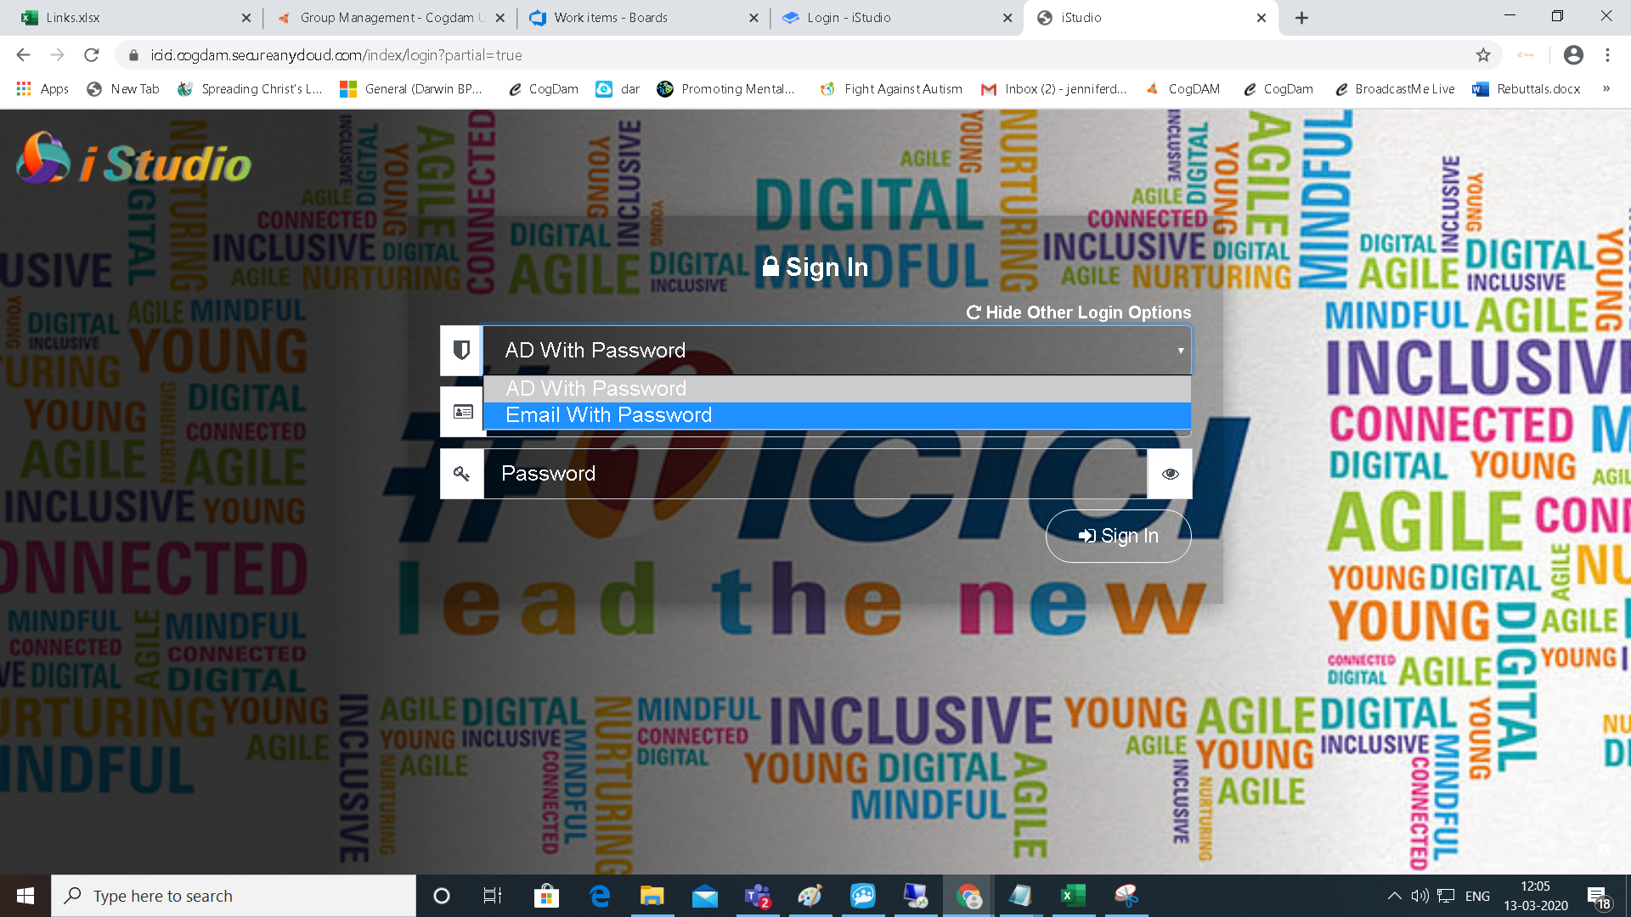Close the Links.xlsx tab
This screenshot has height=917, width=1631.
click(x=246, y=18)
